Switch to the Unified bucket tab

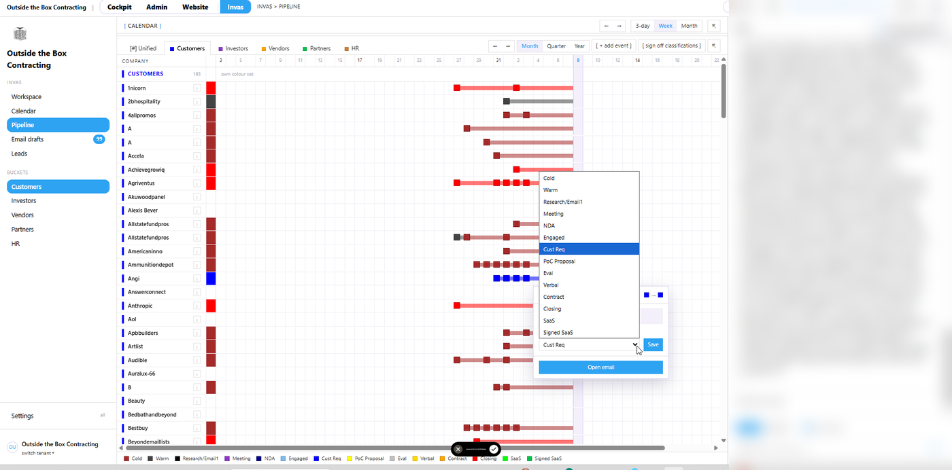coord(143,48)
